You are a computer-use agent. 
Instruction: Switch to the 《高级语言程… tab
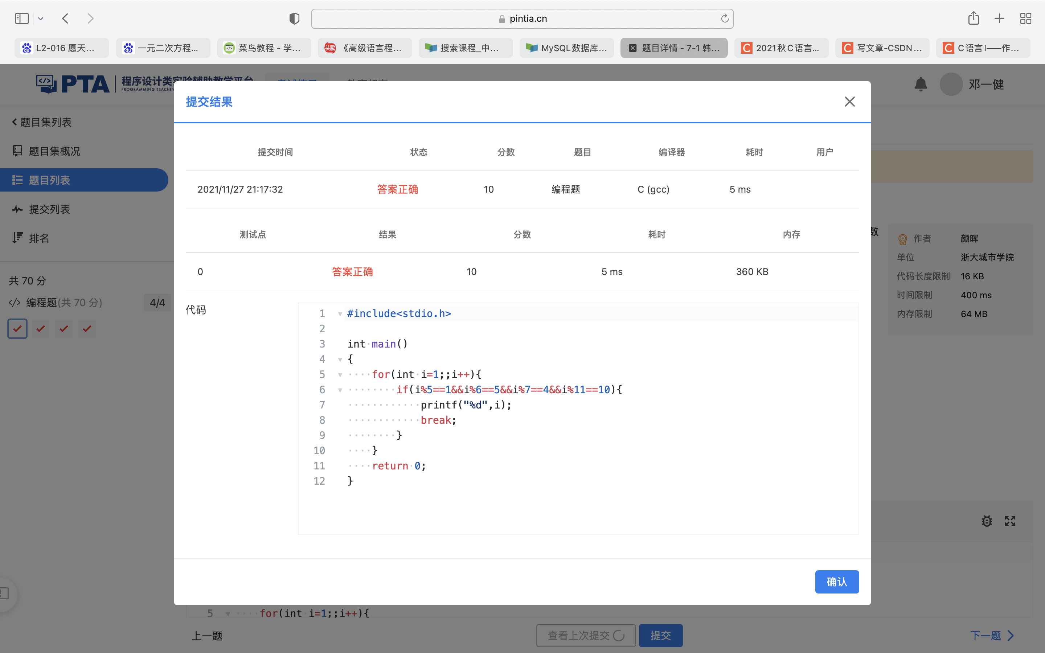click(365, 48)
